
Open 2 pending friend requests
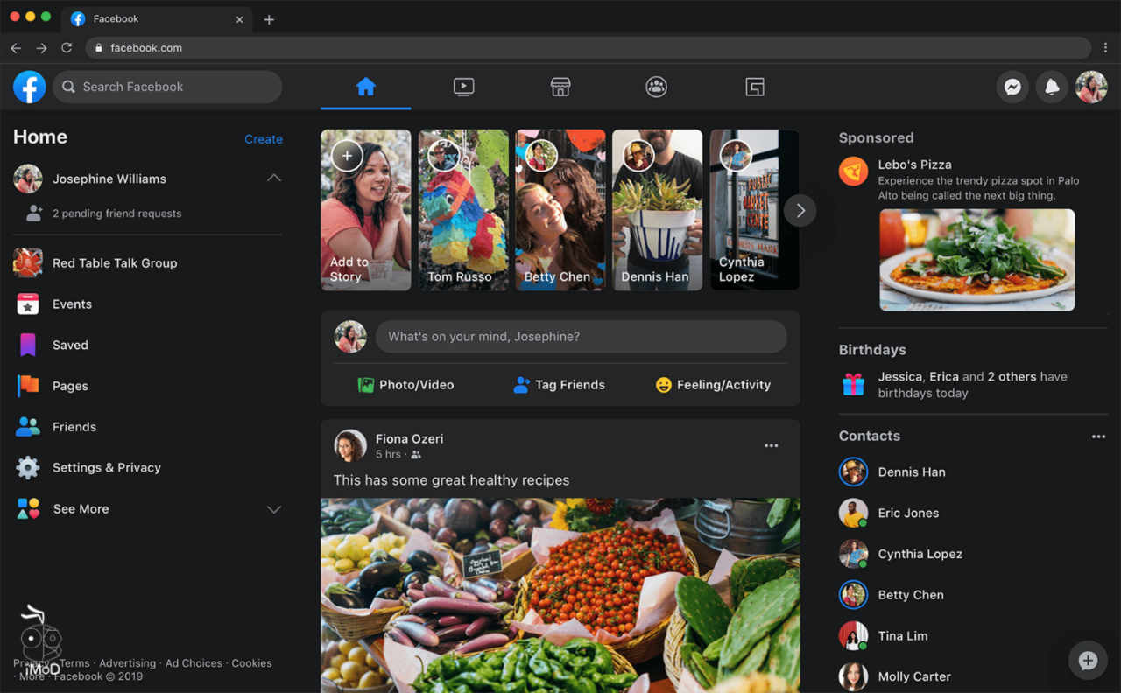point(117,213)
